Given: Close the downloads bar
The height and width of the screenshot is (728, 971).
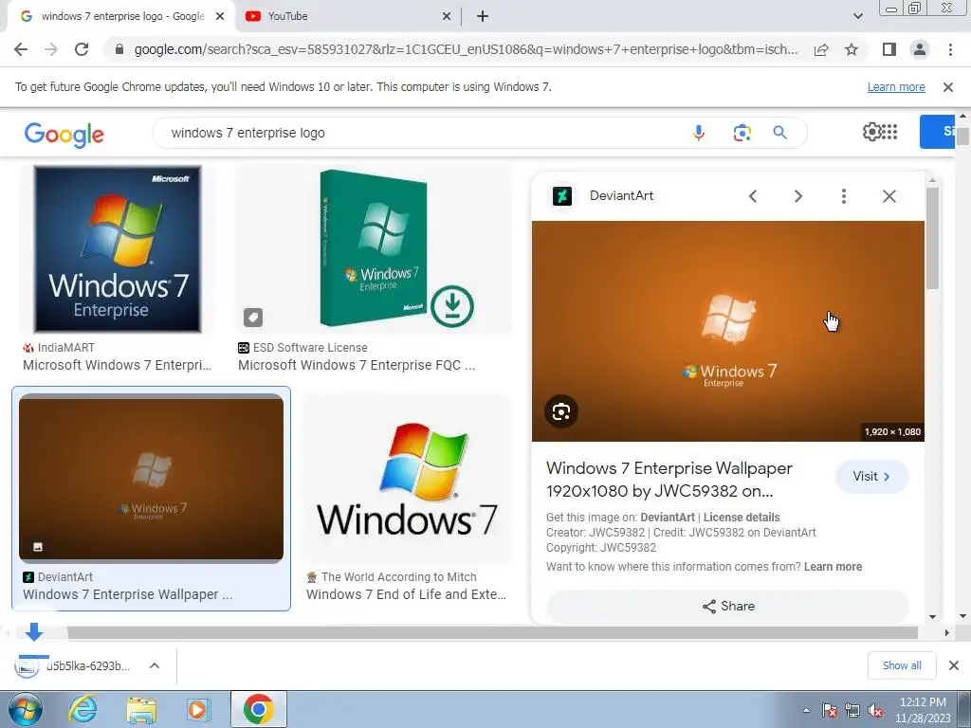Looking at the screenshot, I should click(x=954, y=665).
